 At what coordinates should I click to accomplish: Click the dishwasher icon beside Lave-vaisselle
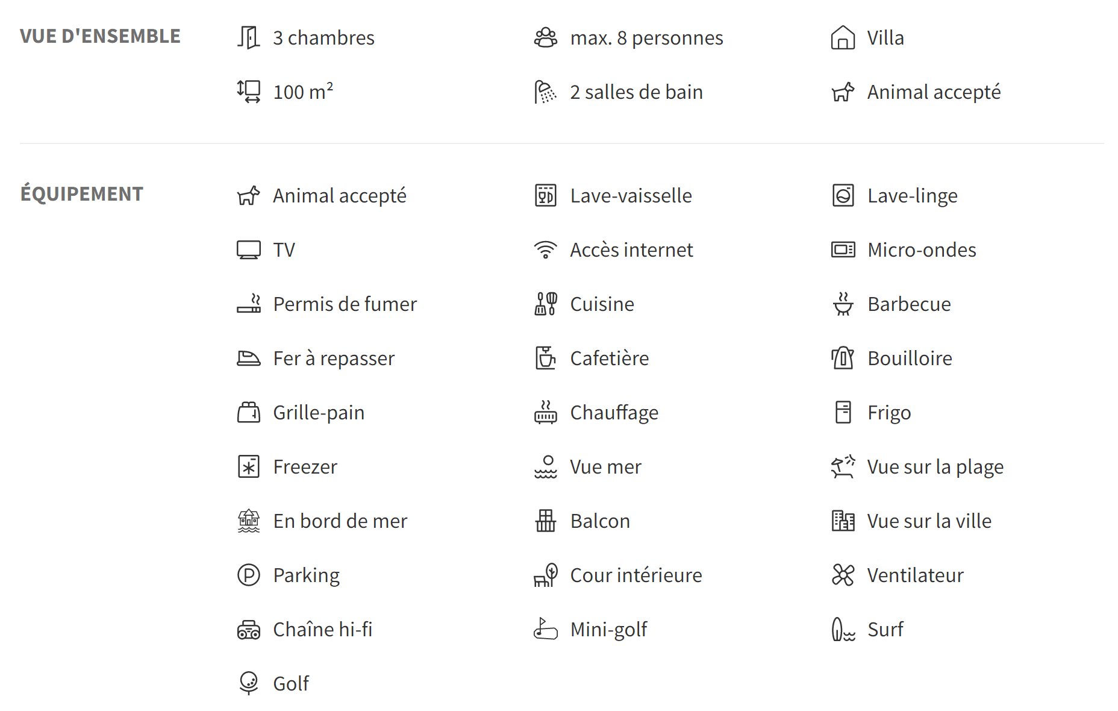pos(545,195)
